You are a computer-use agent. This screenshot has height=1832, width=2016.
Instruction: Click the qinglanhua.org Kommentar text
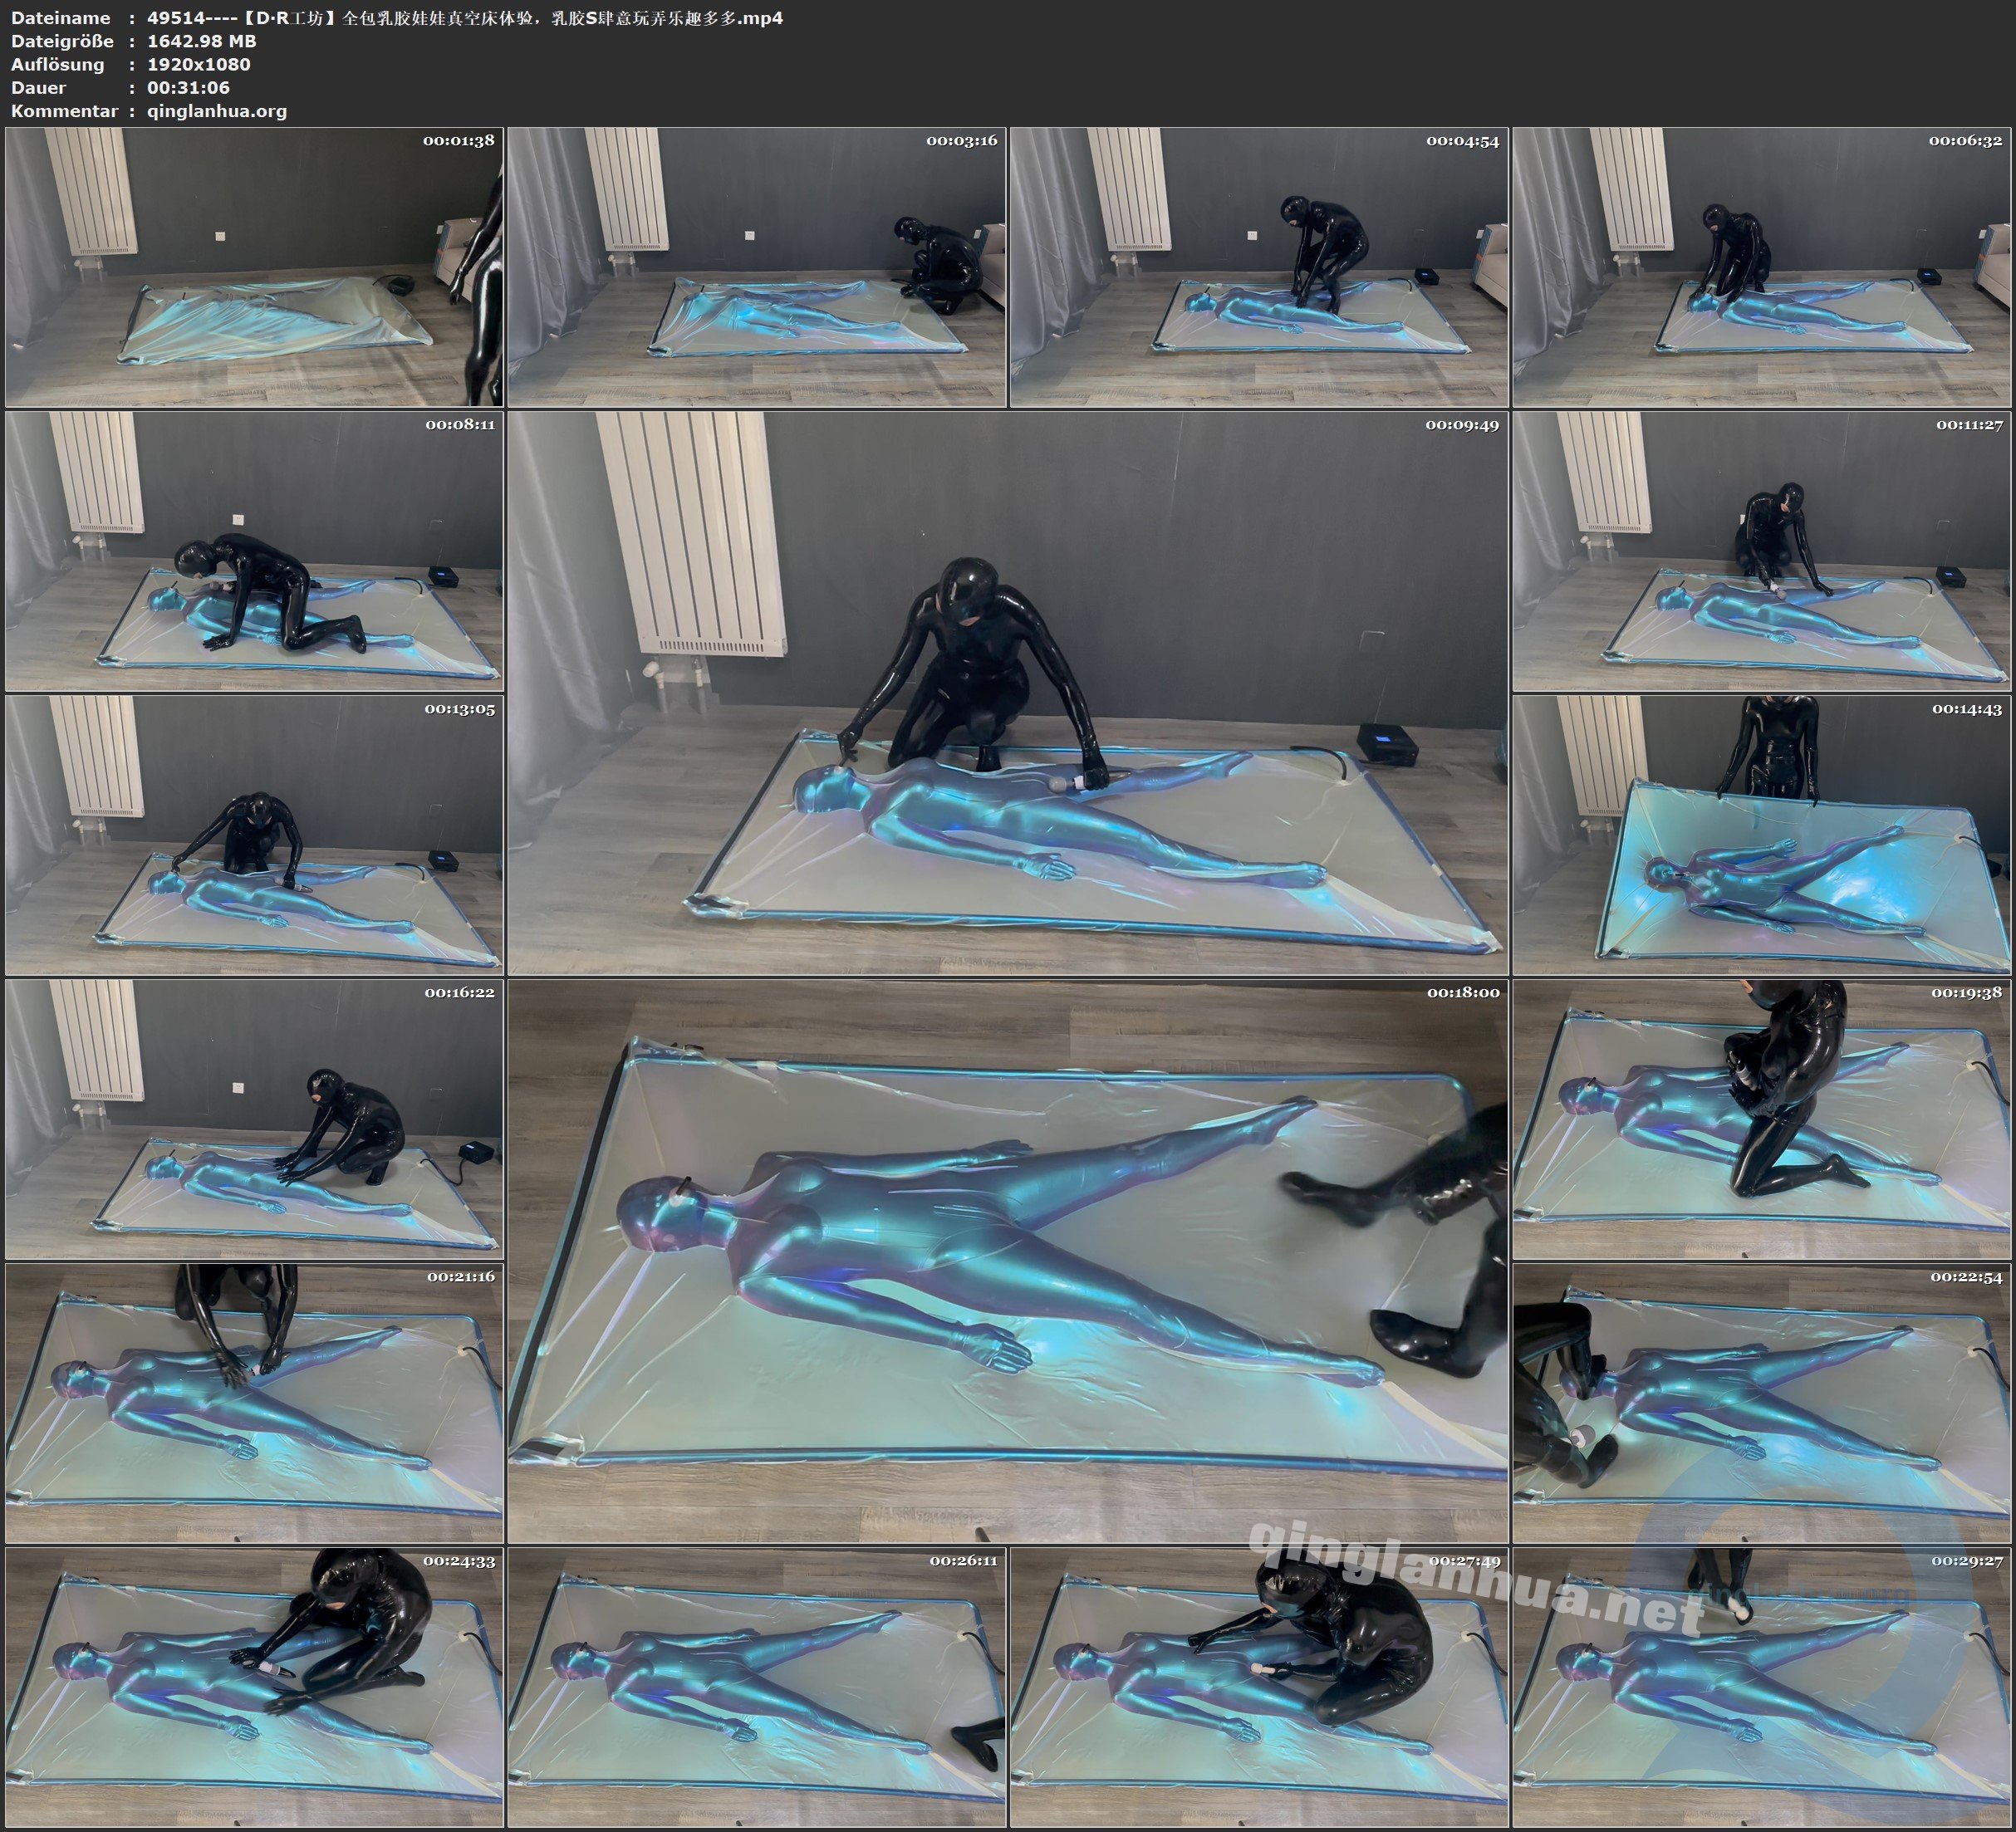217,111
